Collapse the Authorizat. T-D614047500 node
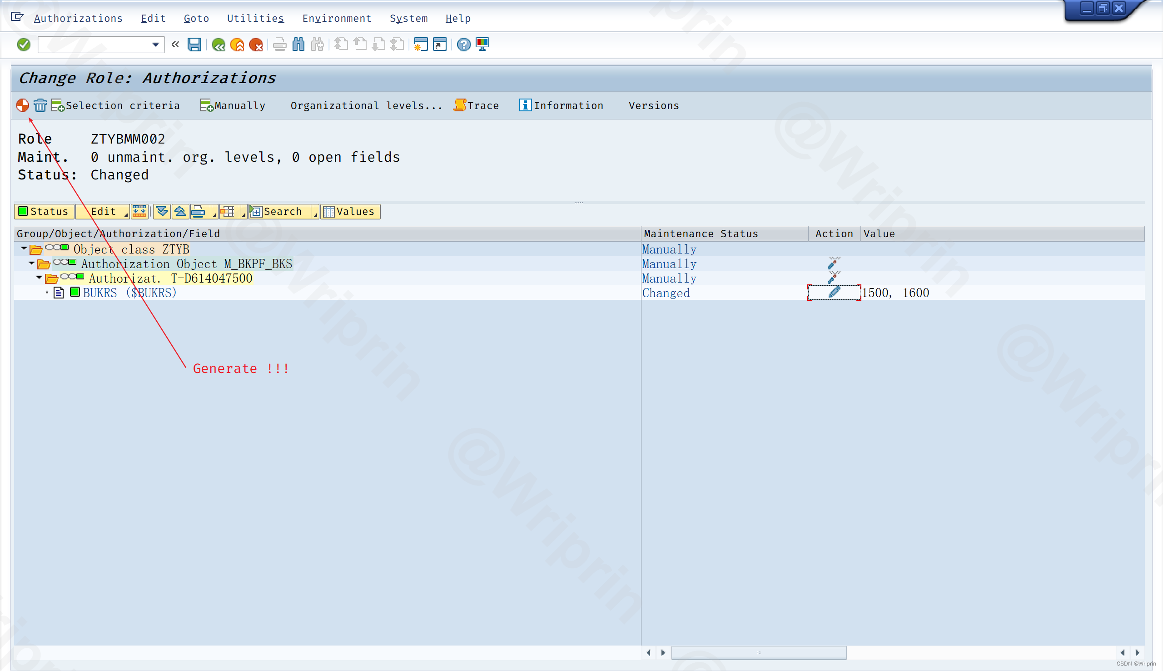 click(40, 278)
